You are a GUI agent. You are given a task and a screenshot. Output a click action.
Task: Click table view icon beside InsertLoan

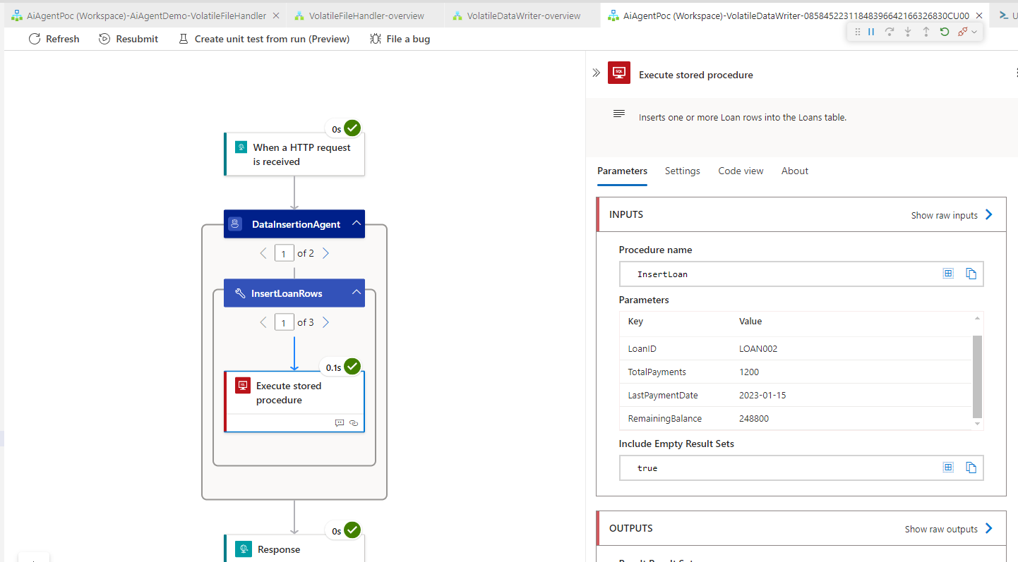pyautogui.click(x=948, y=274)
